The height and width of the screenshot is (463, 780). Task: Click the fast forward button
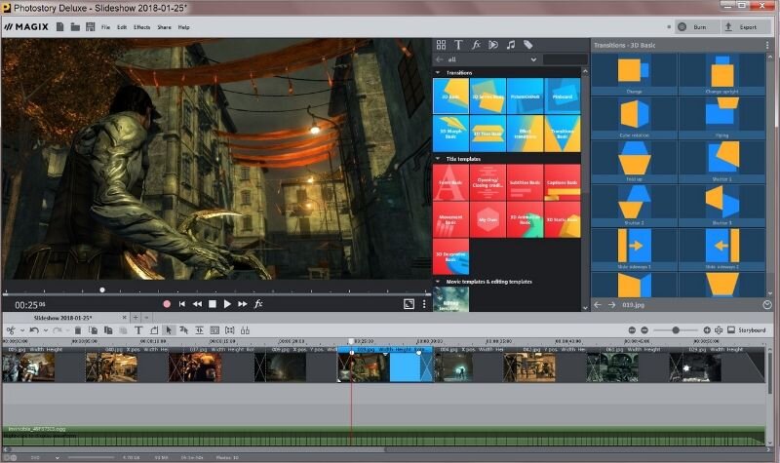[243, 304]
